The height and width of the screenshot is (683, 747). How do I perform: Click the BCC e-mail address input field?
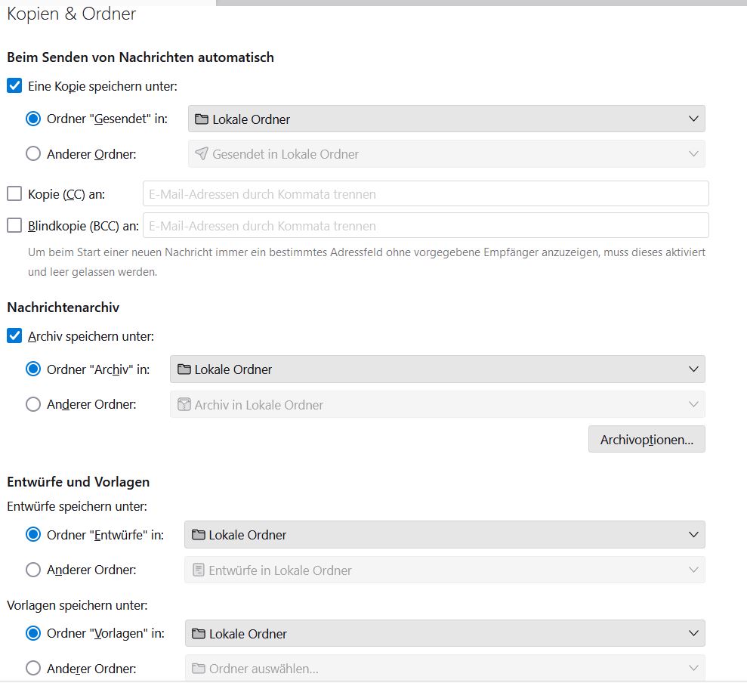tap(425, 225)
